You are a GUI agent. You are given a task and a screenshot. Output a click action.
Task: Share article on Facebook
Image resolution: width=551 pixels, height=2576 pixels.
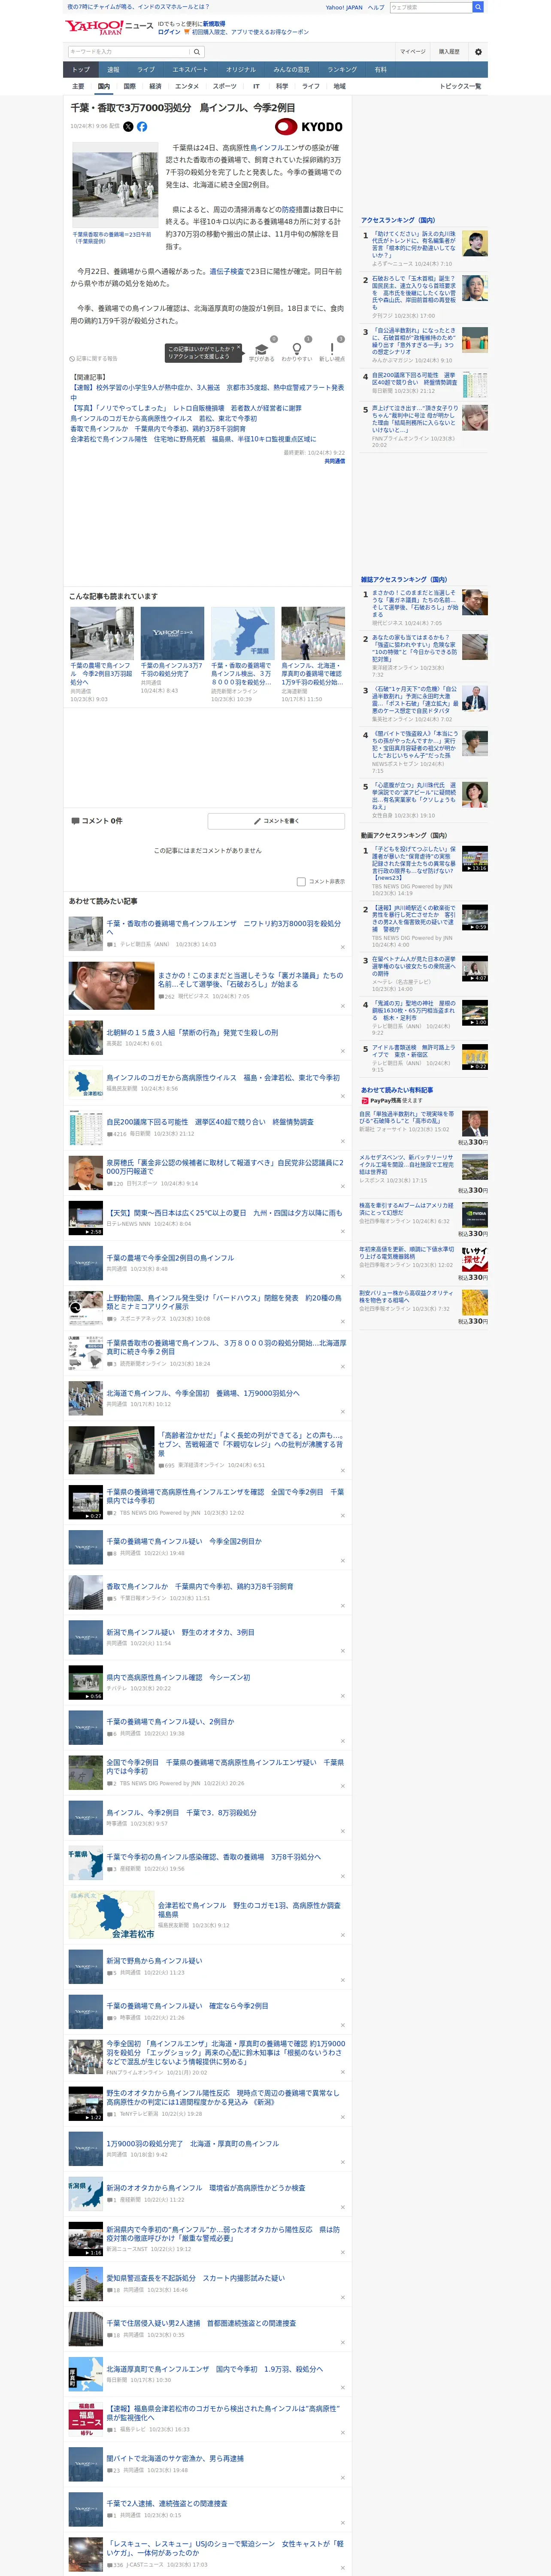point(142,127)
